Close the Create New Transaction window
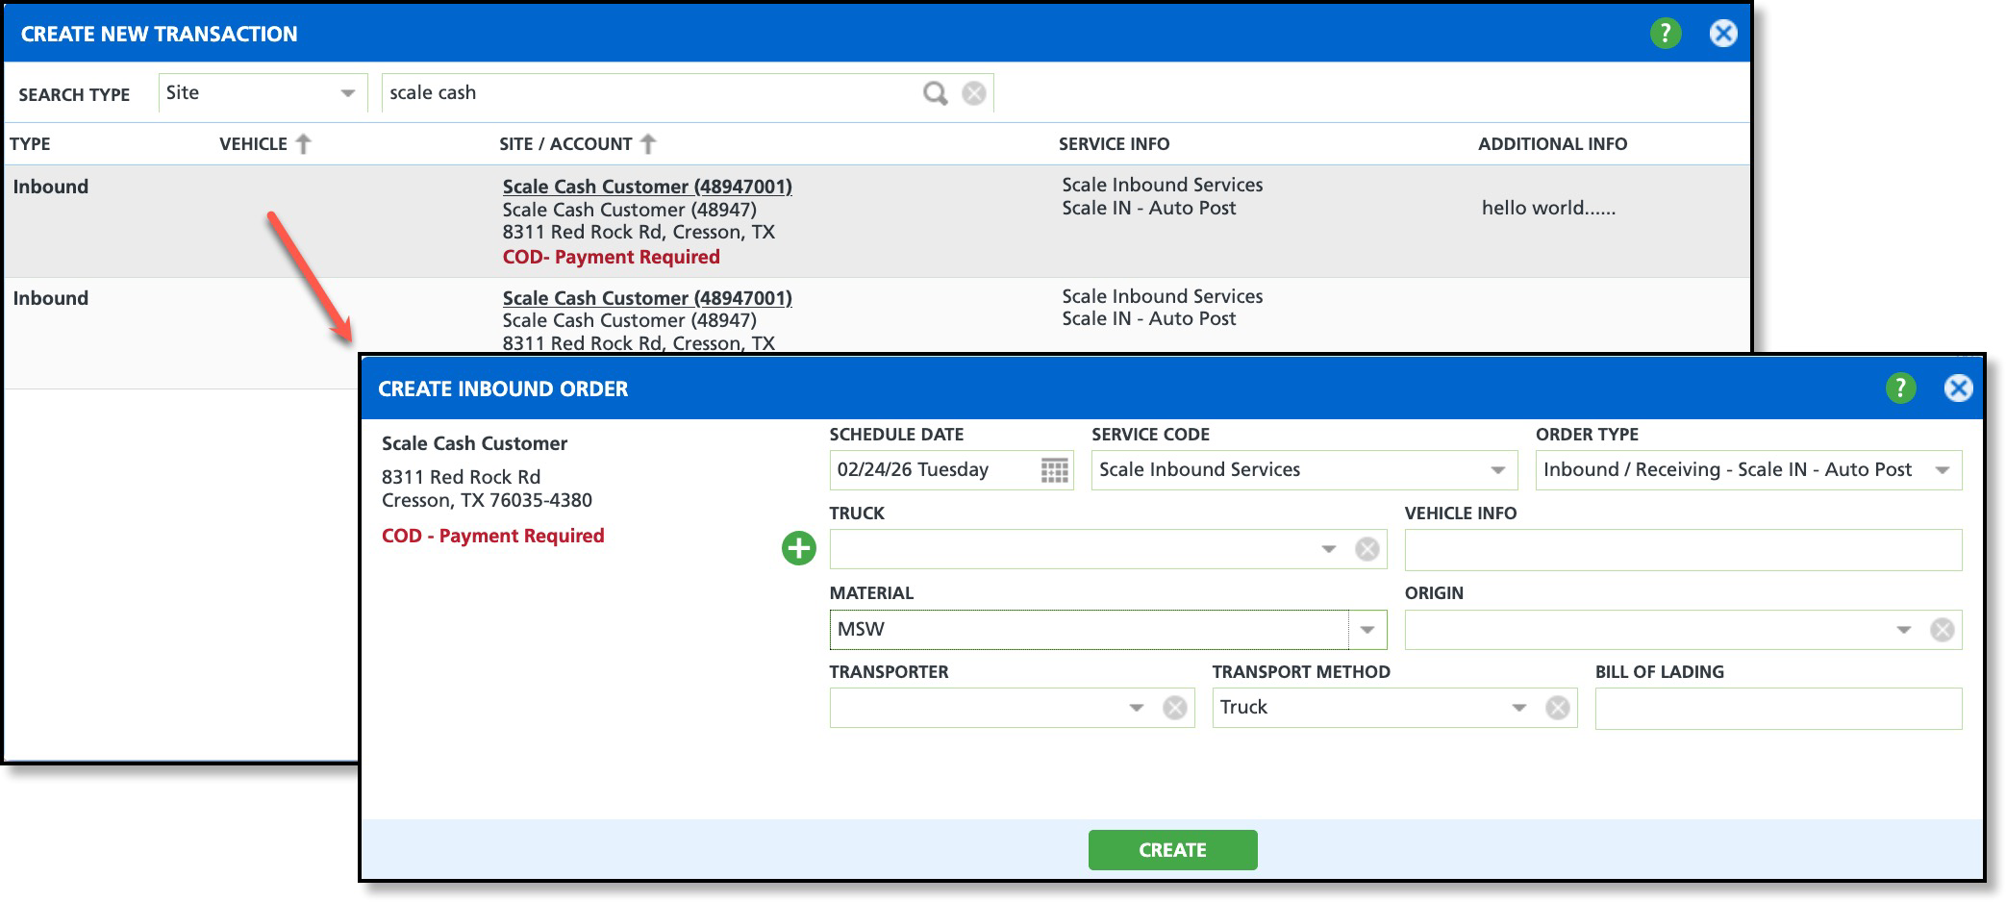The image size is (2006, 902). click(1723, 34)
